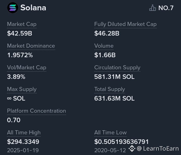Click the Binance logo in watermark
This screenshot has width=181, height=155.
(x=132, y=148)
